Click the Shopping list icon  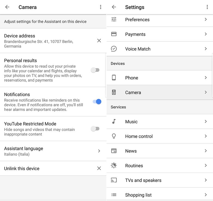(x=114, y=195)
